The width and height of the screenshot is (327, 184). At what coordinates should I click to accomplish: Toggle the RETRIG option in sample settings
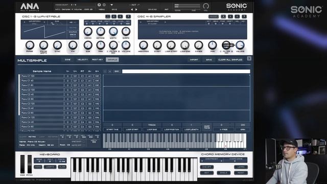(32, 137)
